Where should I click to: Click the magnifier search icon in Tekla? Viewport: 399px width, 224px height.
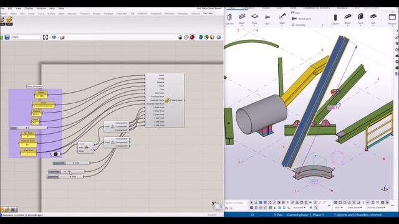[226, 208]
